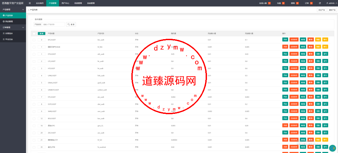
Task: Click the 提现 withdrawal counter
Action: (x=294, y=3)
